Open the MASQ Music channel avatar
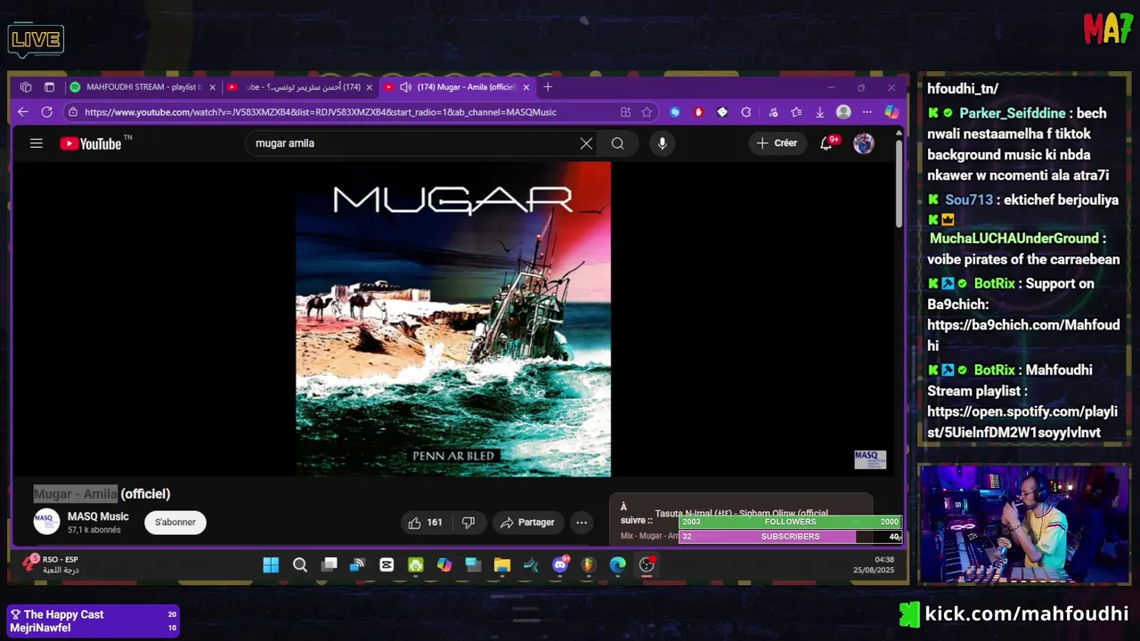1140x641 pixels. coord(46,522)
